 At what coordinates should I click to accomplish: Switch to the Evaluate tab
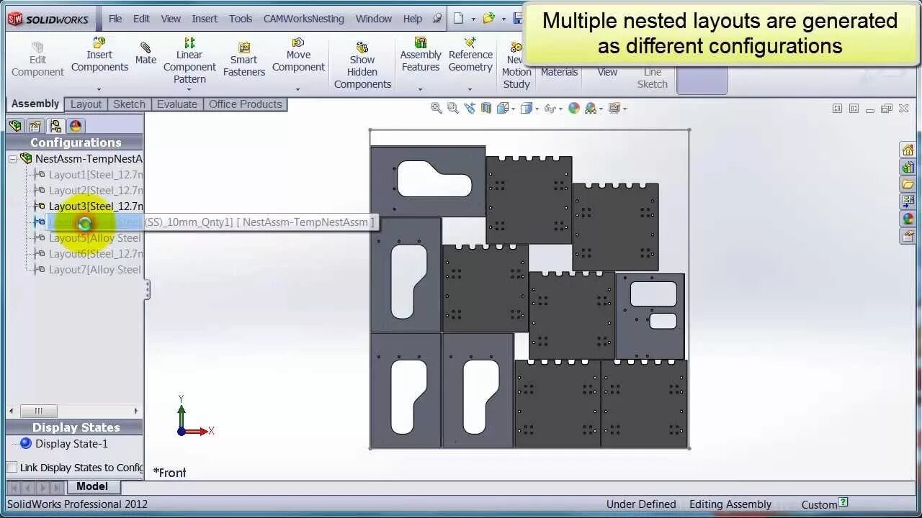pyautogui.click(x=177, y=104)
